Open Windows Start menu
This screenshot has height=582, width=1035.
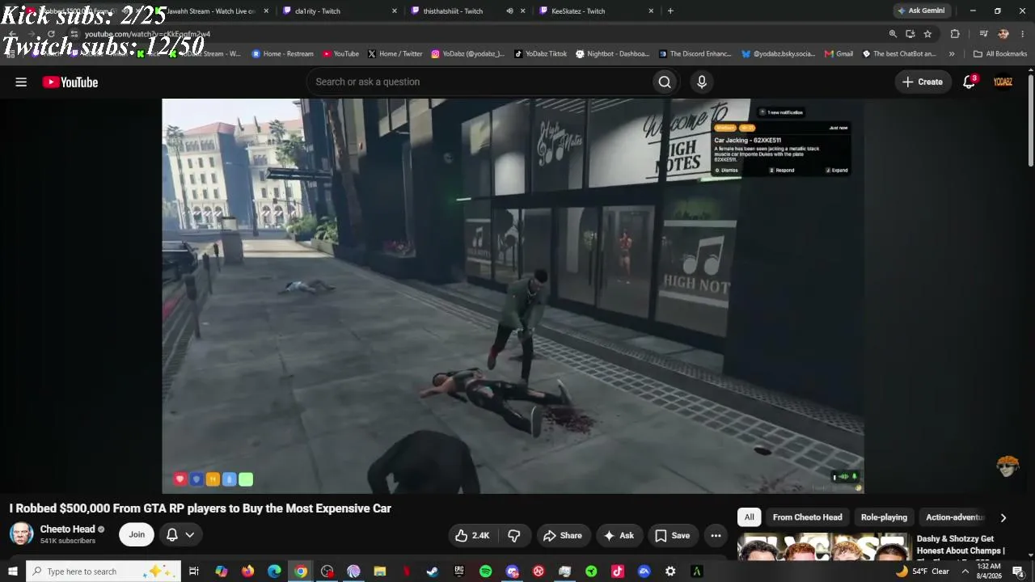click(x=12, y=571)
